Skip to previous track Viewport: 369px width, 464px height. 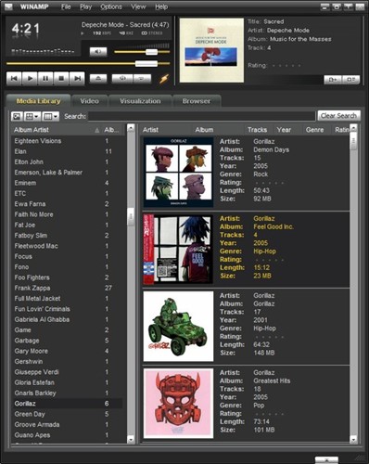14,78
